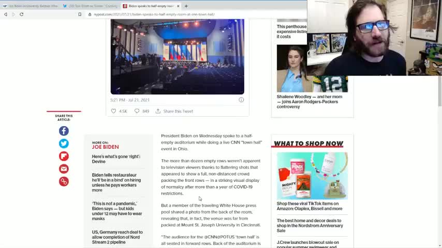Bookmark this page using the bookmark icon

[x=80, y=14]
